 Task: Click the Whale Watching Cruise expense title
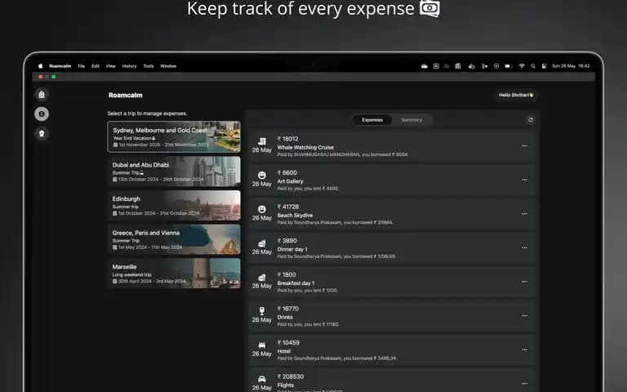click(x=305, y=148)
